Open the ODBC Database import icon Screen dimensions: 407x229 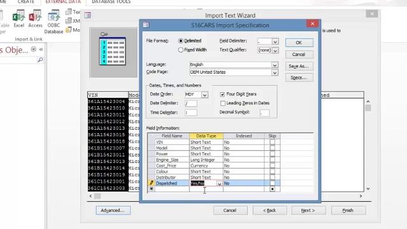53,22
